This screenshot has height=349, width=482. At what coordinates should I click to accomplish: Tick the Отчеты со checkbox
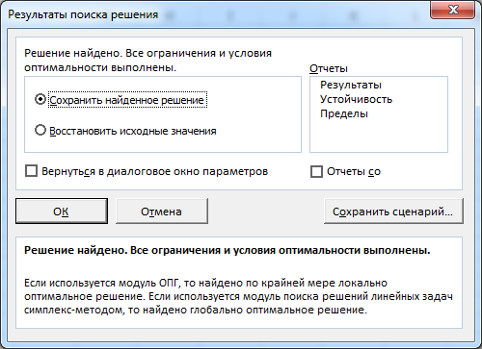click(x=316, y=171)
